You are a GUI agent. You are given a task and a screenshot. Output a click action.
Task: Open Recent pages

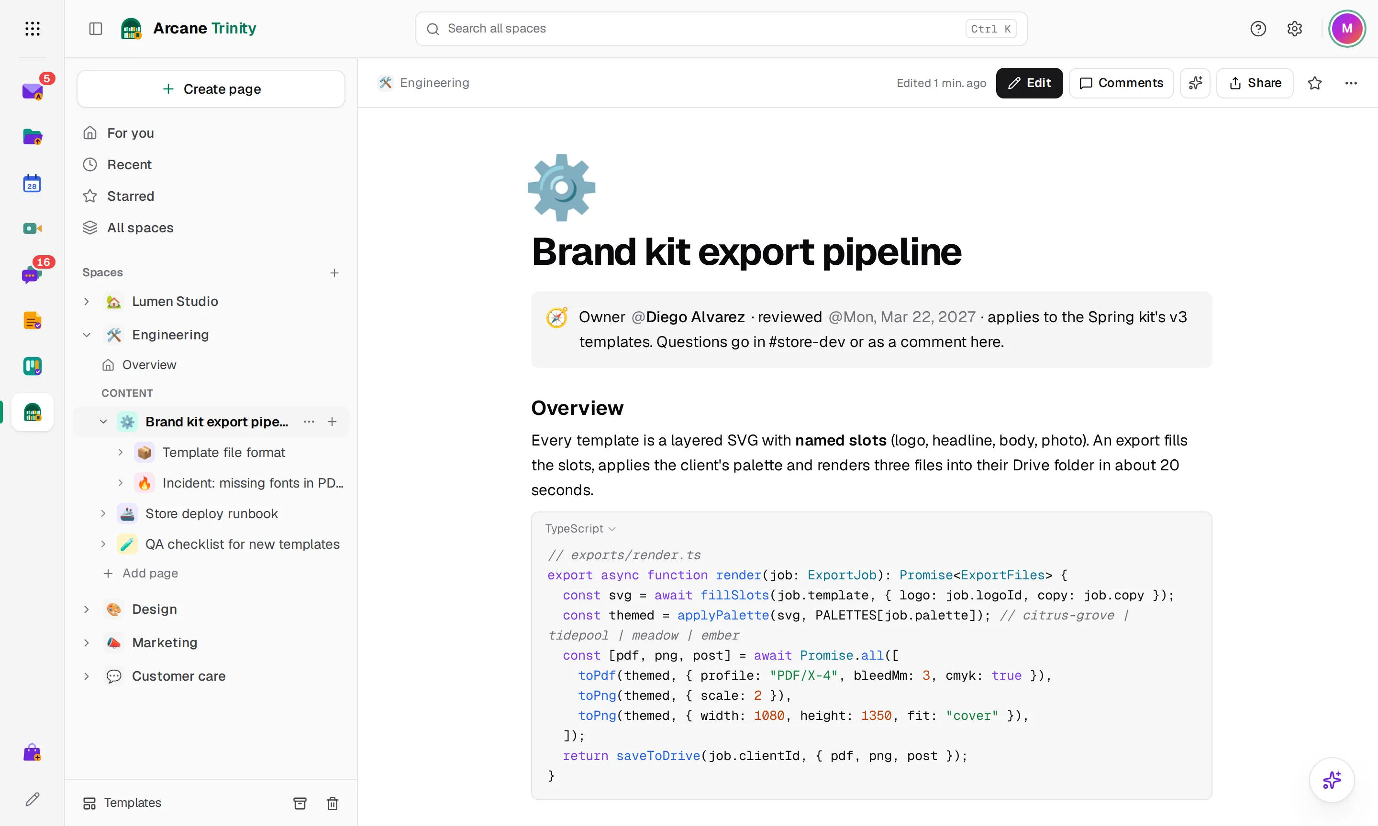[211, 165]
